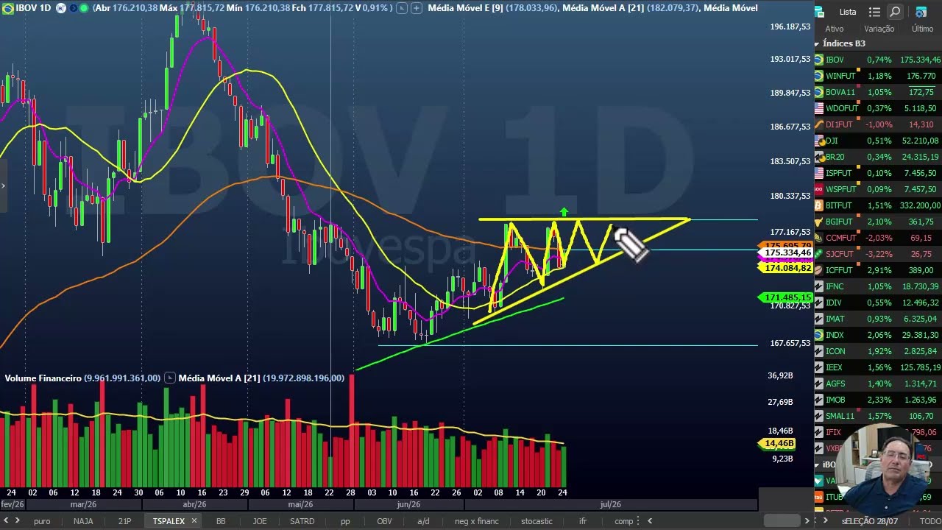Click the plus button to add an indicator
The image size is (942, 530).
[417, 8]
